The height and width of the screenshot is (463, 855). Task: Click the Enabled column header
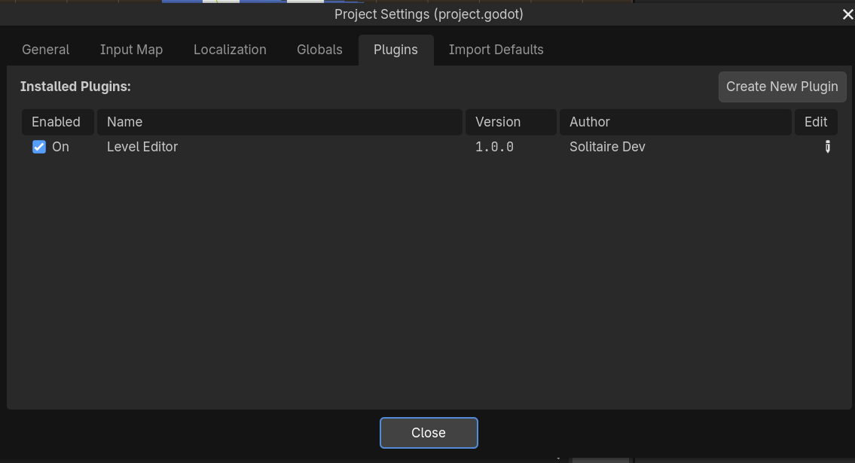pos(56,122)
